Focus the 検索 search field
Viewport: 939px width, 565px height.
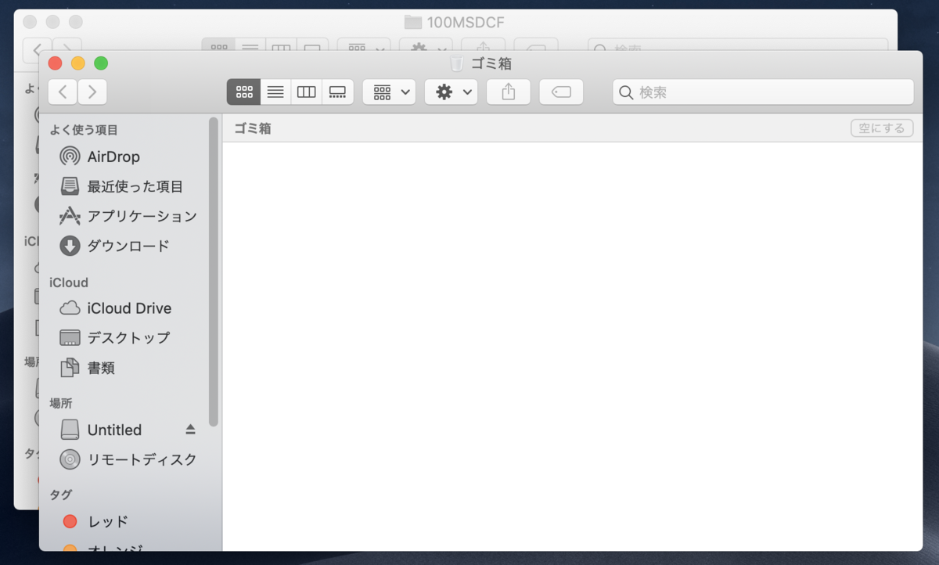click(x=763, y=92)
